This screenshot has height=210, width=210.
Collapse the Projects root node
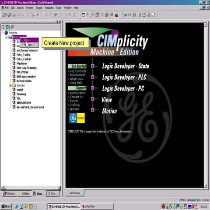coord(3,33)
